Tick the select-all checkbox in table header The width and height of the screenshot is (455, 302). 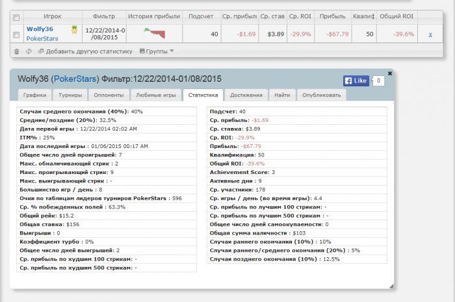coord(16,18)
